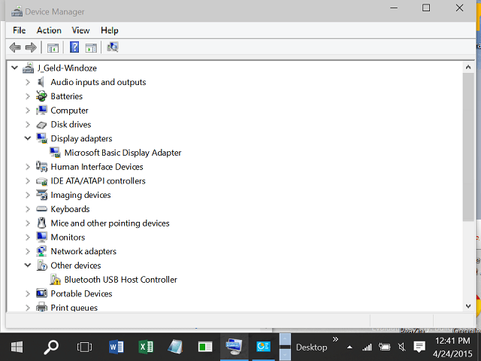The height and width of the screenshot is (361, 481).
Task: Click the Audio inputs and outputs speaker icon
Action: coord(41,82)
